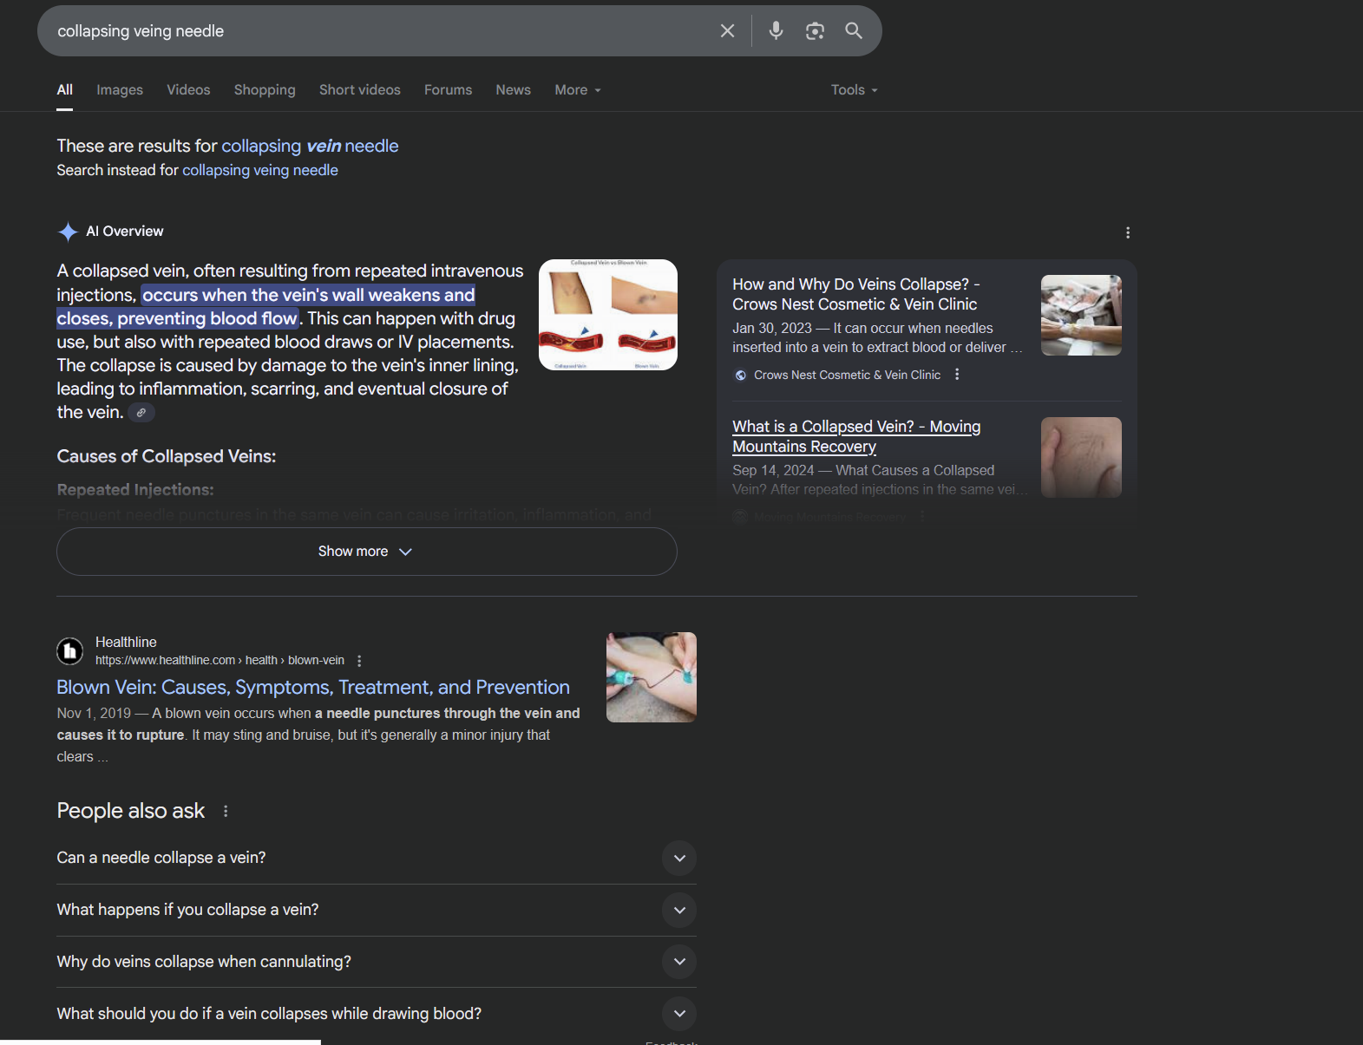Click the Crows Nest globe favicon
The width and height of the screenshot is (1363, 1045).
pos(741,376)
